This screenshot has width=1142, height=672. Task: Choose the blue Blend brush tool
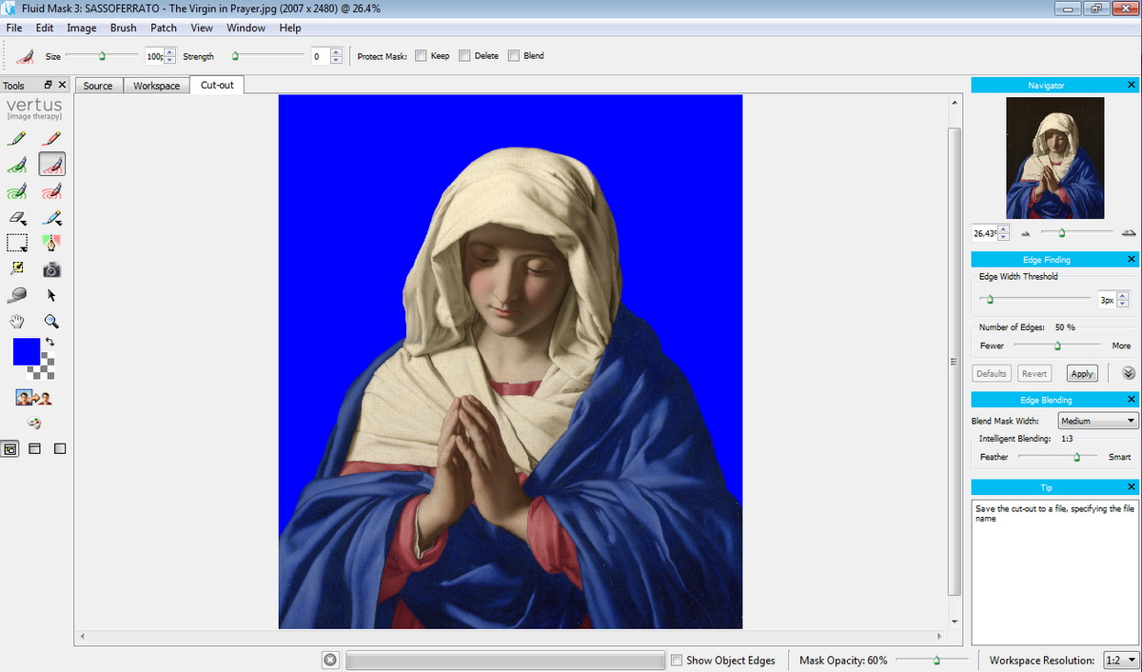tap(52, 218)
